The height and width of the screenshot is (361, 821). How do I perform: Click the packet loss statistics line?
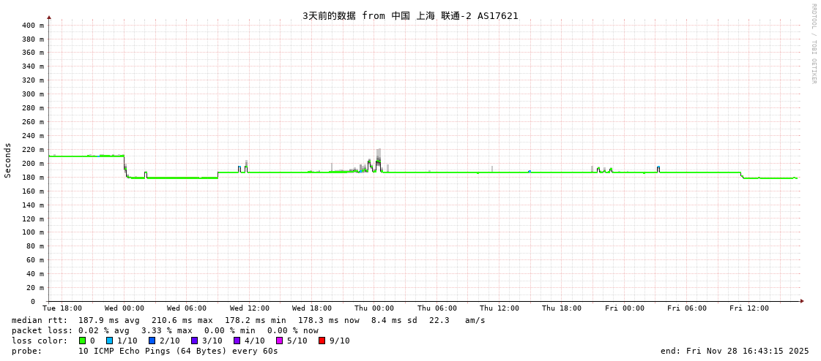point(165,330)
